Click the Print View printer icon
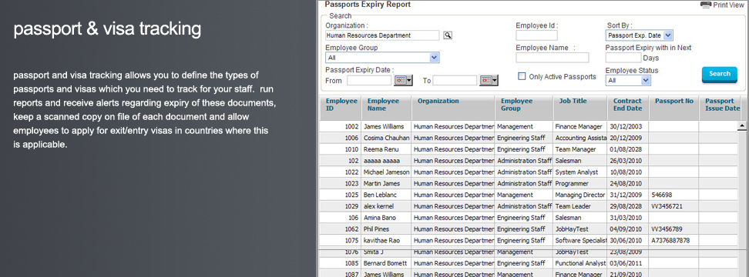749x277 pixels. 707,5
